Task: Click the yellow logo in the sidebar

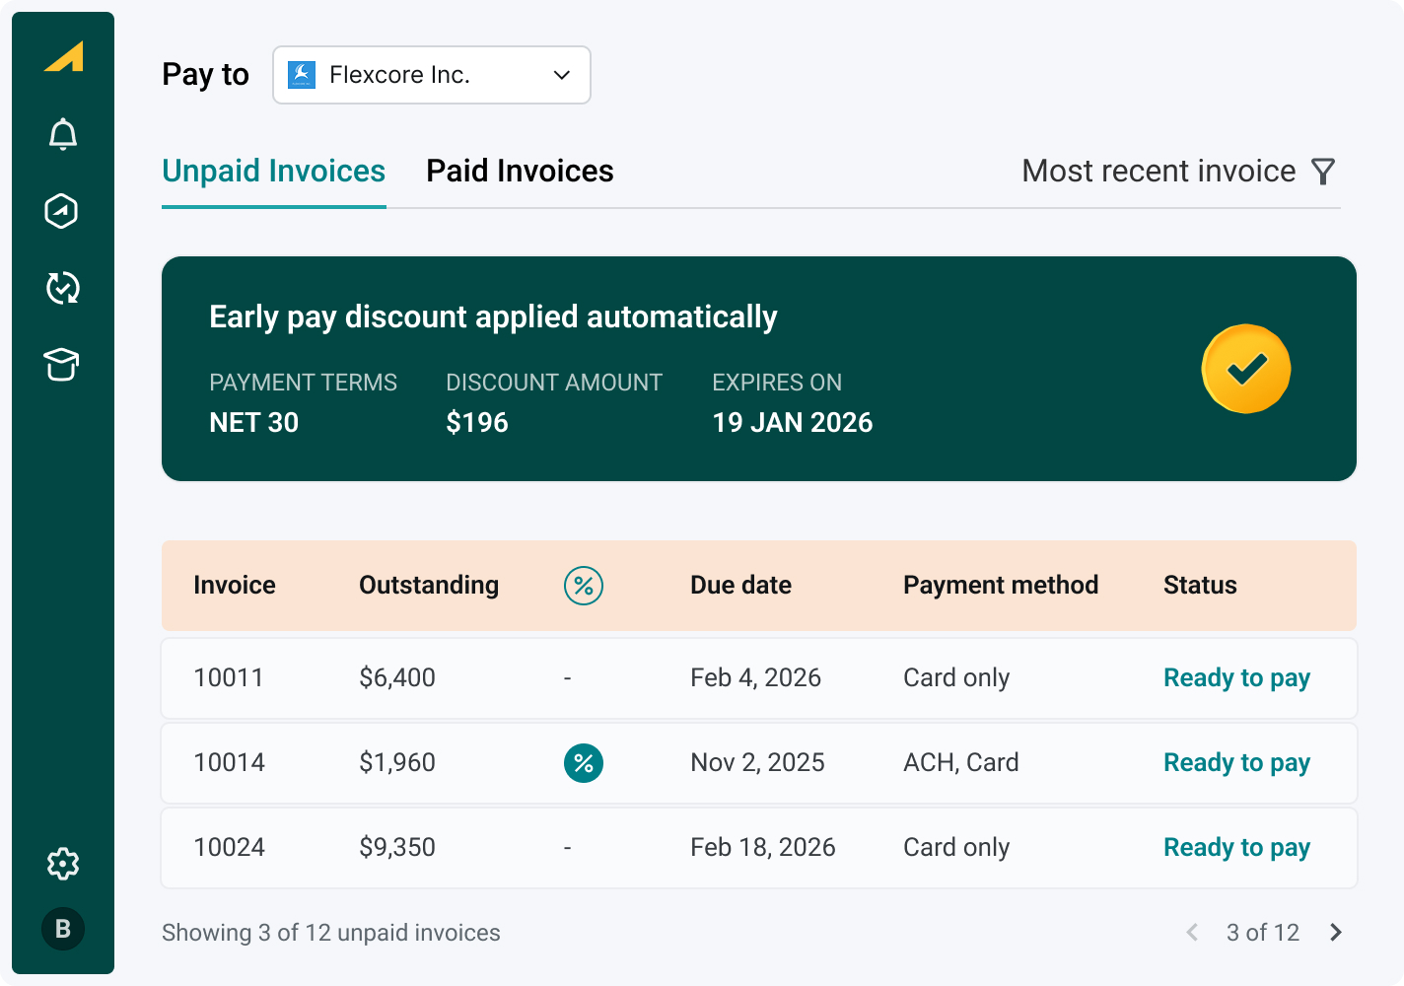Action: (64, 57)
